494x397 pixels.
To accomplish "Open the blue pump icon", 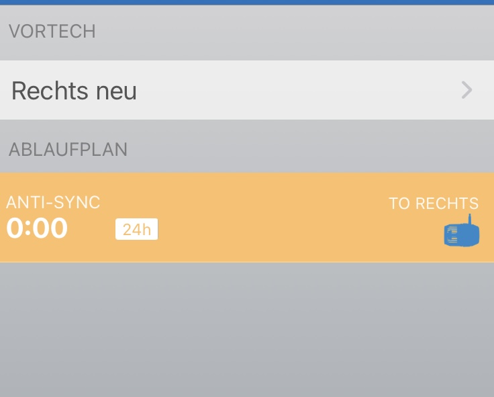I will click(x=462, y=234).
